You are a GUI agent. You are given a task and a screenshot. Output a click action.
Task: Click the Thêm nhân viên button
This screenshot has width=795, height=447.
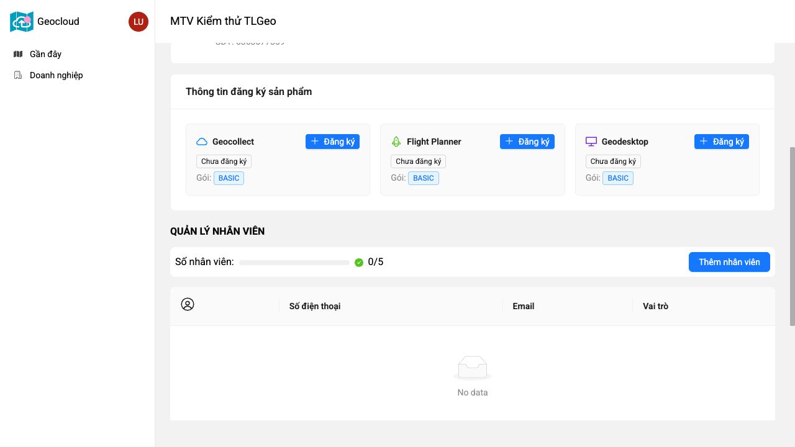pos(729,262)
